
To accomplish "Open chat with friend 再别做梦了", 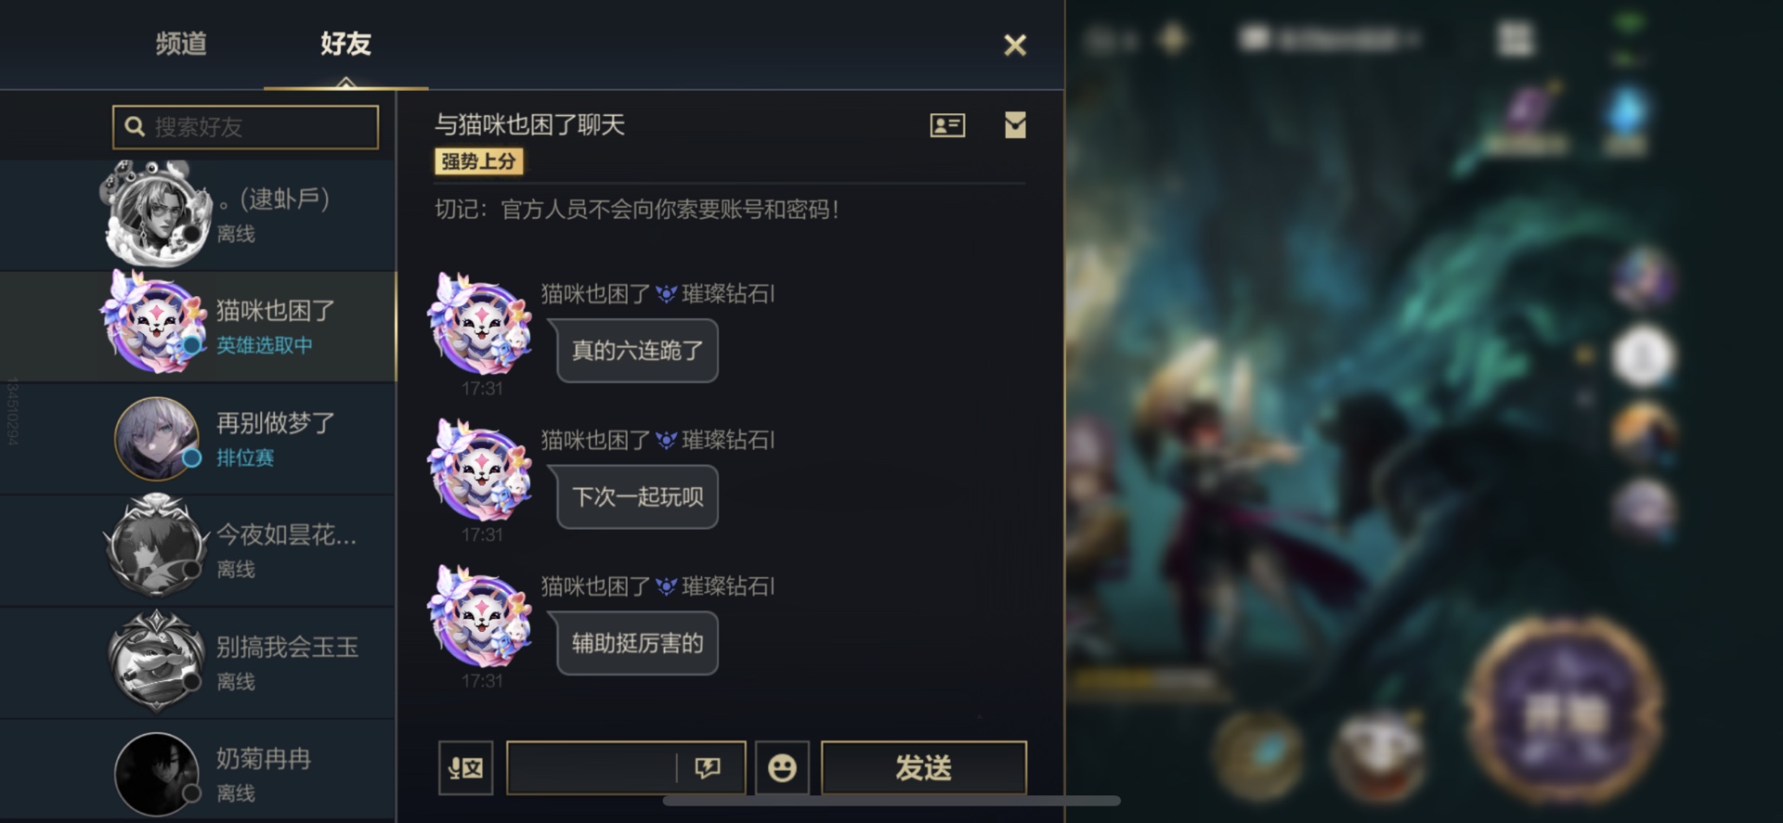I will tap(198, 439).
